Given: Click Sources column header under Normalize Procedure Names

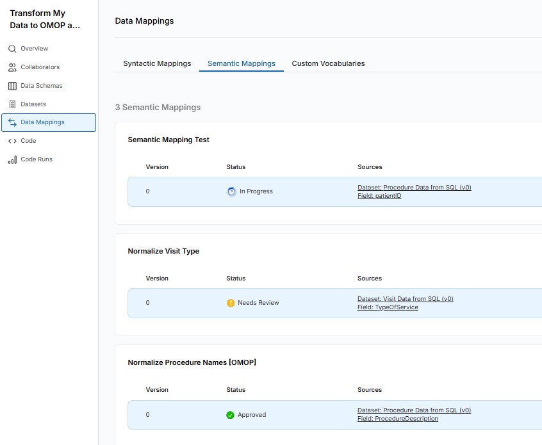Looking at the screenshot, I should (370, 390).
